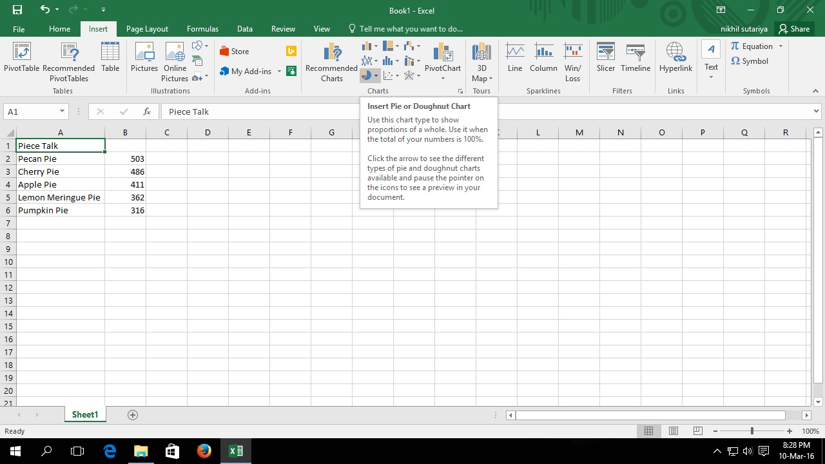Insert a Win/Loss sparkline
Viewport: 825px width, 464px height.
click(x=572, y=62)
